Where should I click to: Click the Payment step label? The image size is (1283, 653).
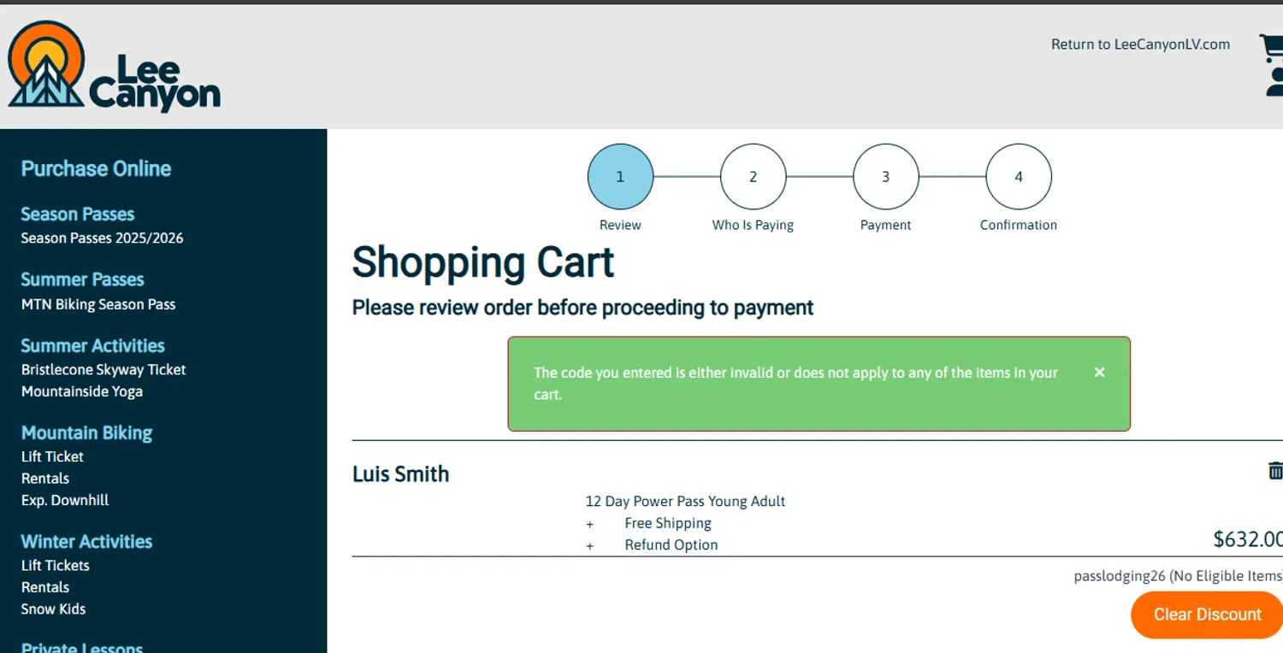[x=885, y=226]
